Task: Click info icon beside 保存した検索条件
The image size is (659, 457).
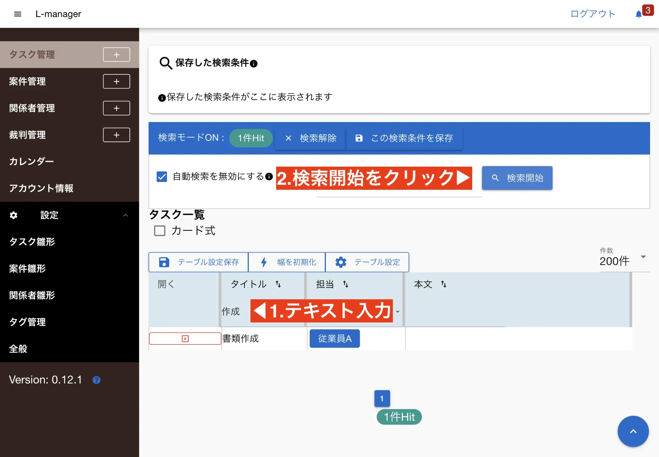Action: [254, 63]
